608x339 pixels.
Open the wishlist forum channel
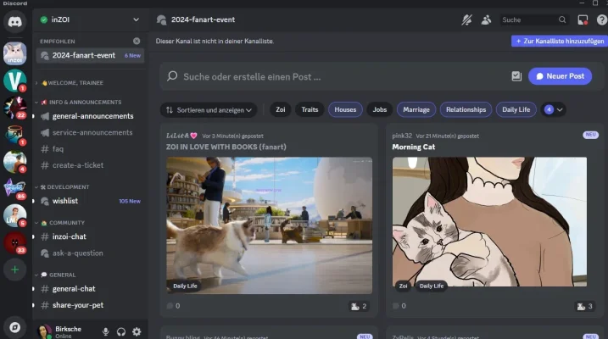pos(90,201)
